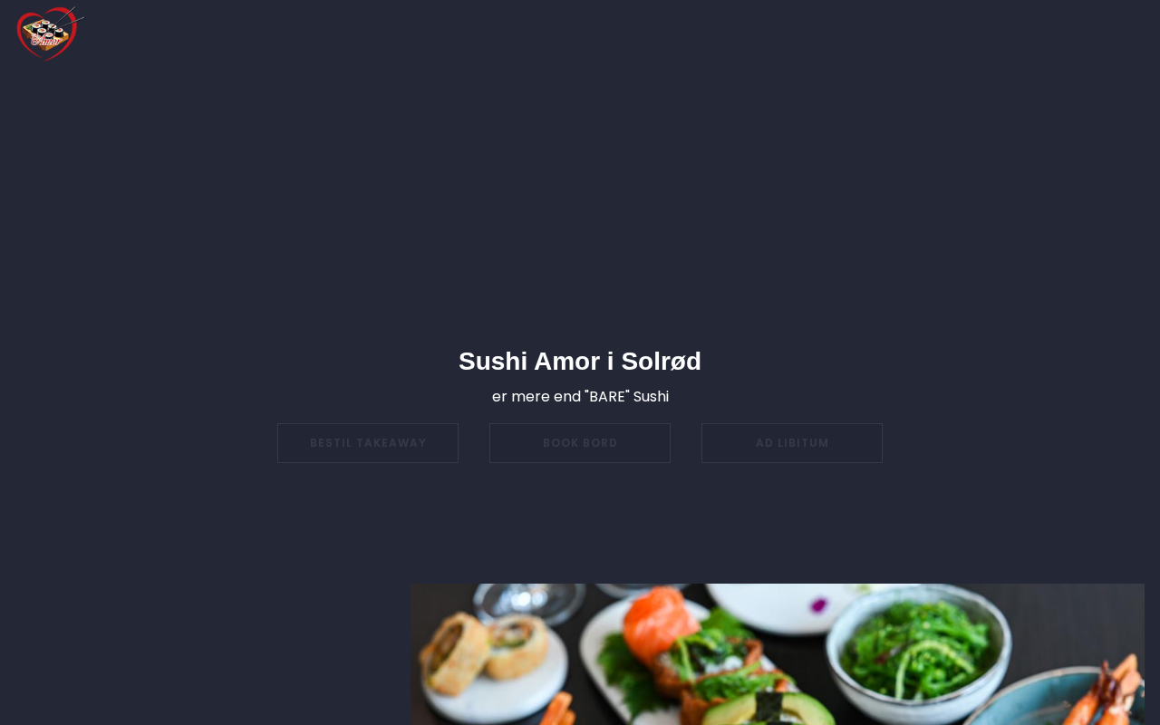Open the Ad Libitum button
The height and width of the screenshot is (725, 1160).
coord(792,443)
